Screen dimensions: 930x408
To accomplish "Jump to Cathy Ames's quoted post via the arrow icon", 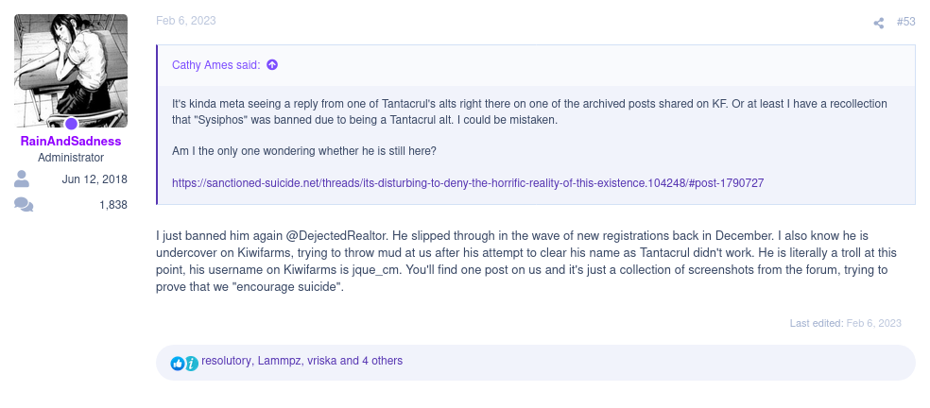I will tap(272, 64).
